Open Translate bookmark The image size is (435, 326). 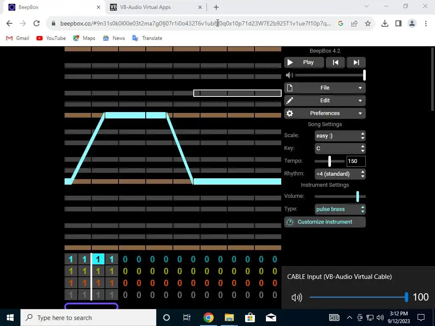coord(147,38)
